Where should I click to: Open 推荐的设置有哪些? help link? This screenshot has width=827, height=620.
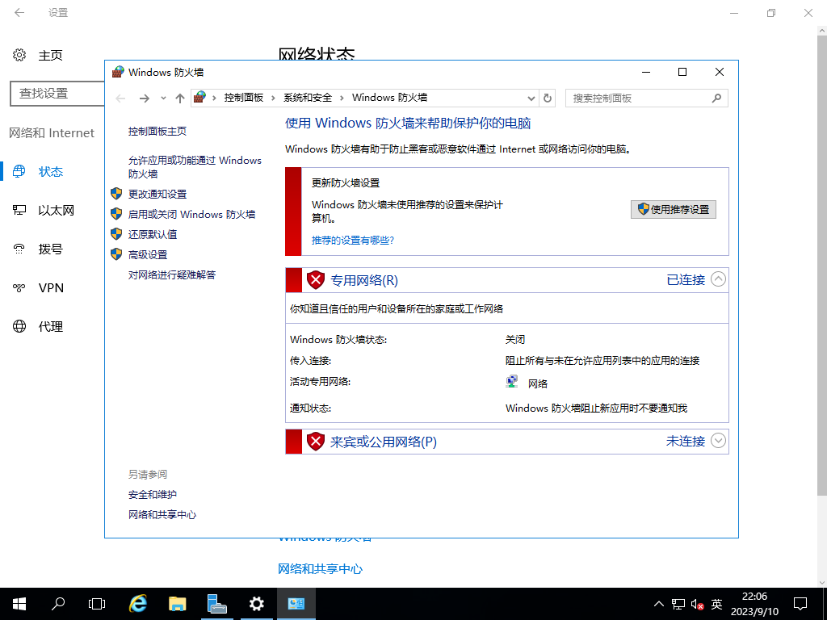353,241
